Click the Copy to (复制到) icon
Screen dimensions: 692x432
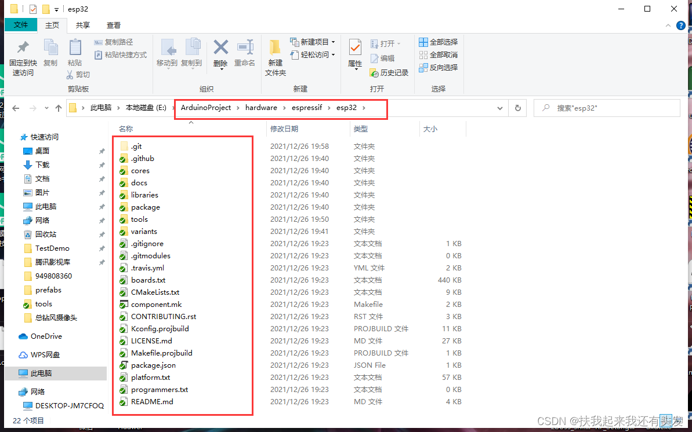click(x=192, y=47)
